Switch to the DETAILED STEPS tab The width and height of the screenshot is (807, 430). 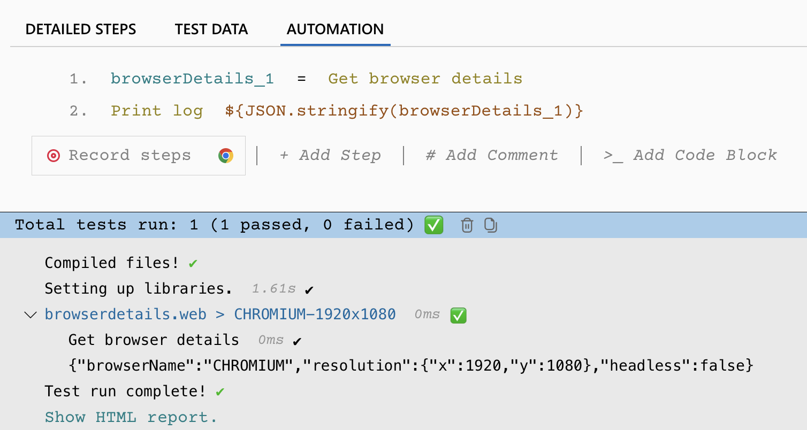81,29
